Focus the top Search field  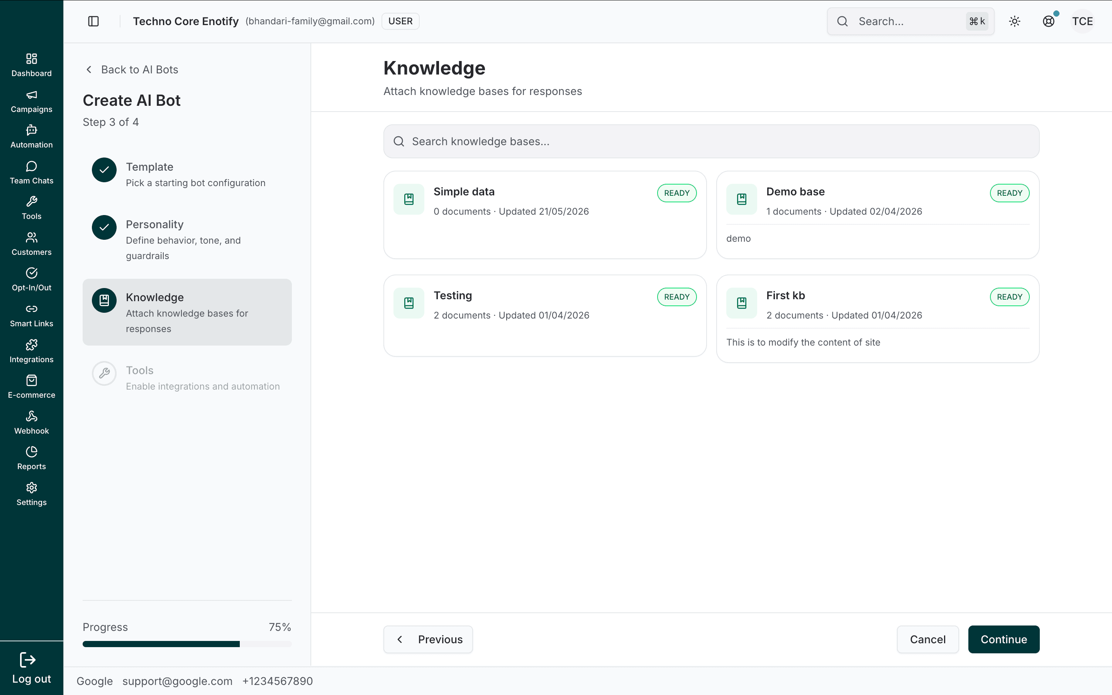(x=911, y=21)
